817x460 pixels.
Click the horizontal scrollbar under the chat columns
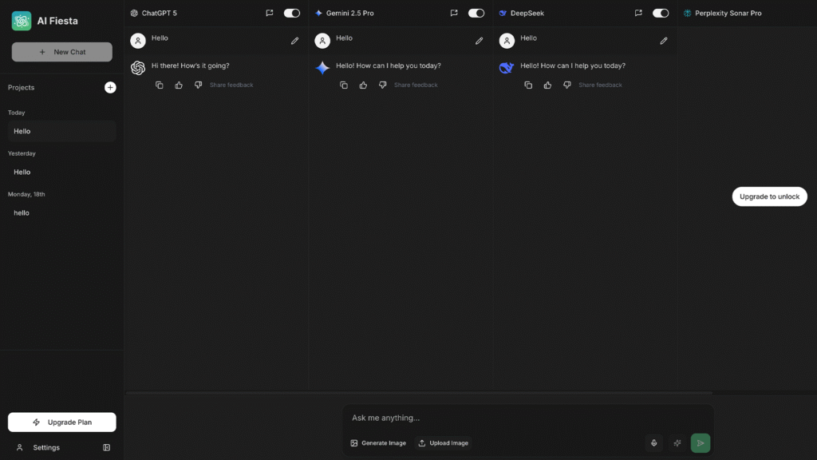419,393
